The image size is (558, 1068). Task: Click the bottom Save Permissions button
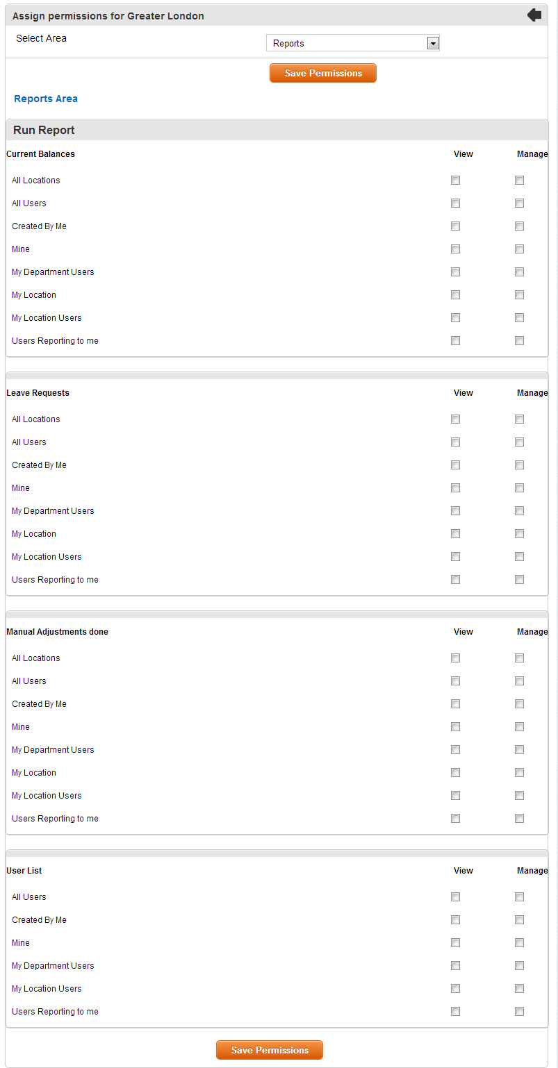point(270,1050)
